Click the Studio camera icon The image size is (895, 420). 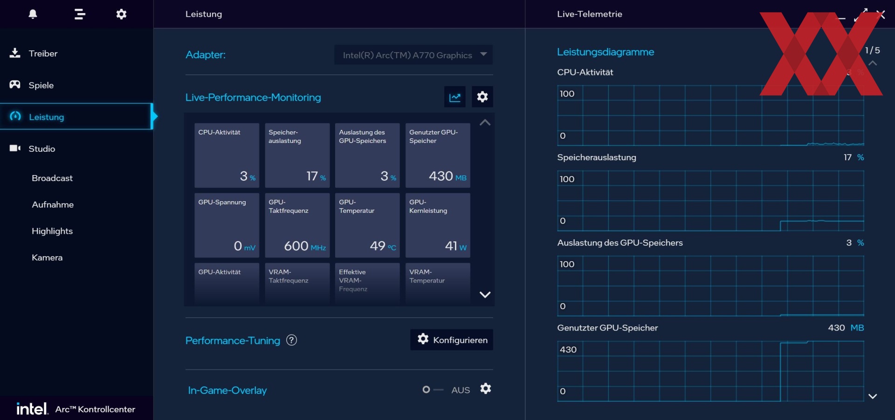(x=15, y=148)
